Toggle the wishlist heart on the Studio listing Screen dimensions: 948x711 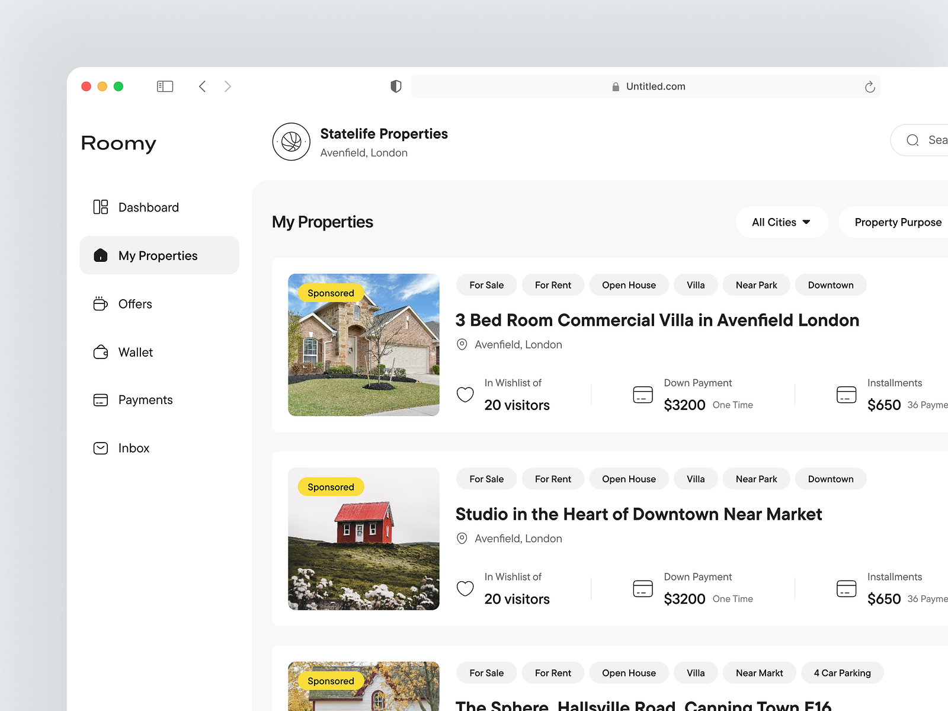(x=465, y=588)
